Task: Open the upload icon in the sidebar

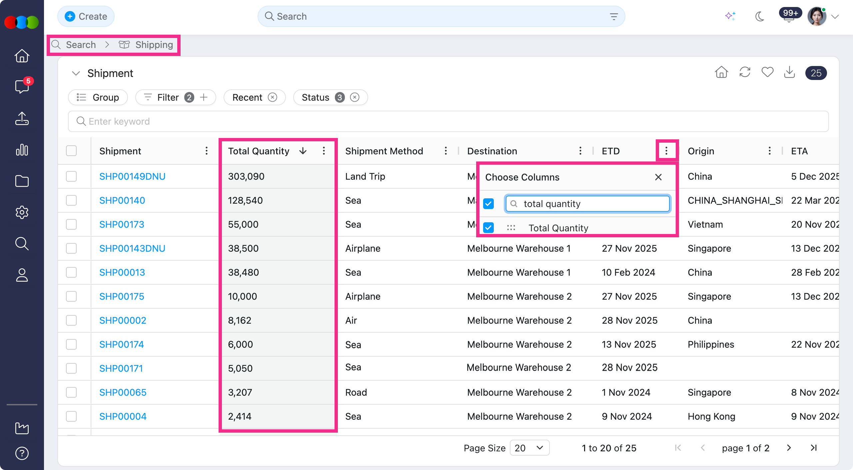Action: click(22, 118)
